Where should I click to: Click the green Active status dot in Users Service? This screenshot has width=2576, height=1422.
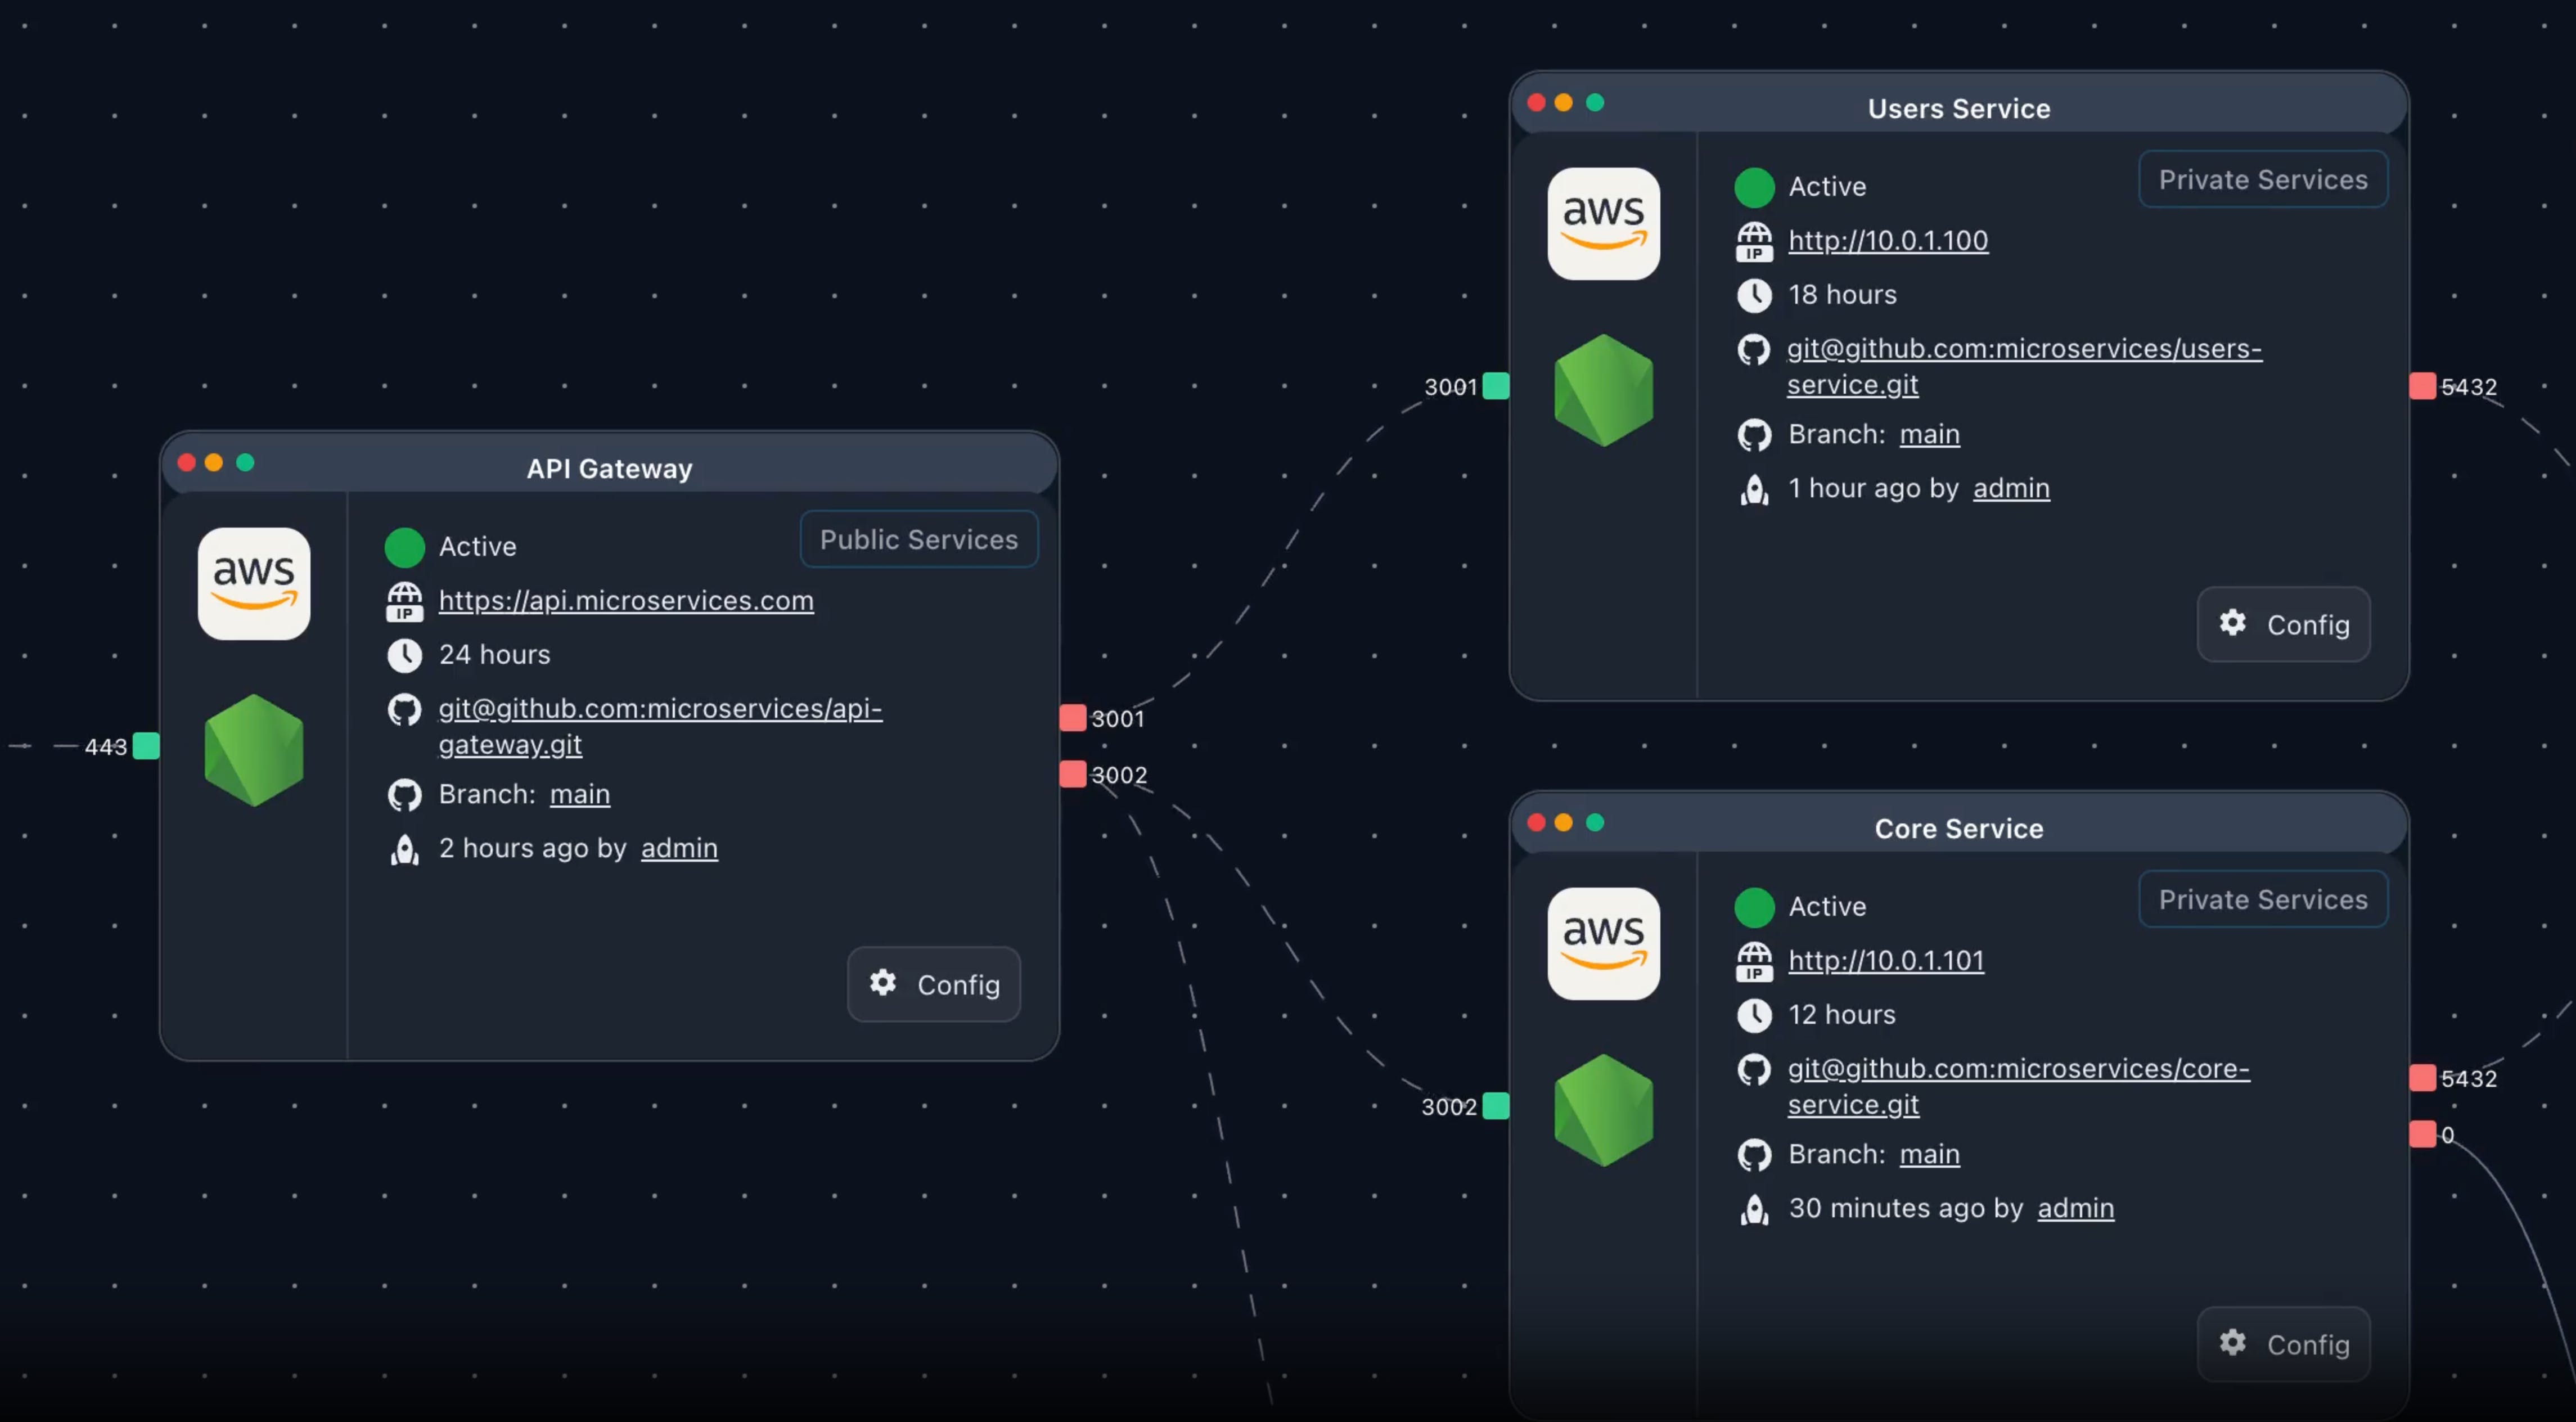[x=1753, y=187]
